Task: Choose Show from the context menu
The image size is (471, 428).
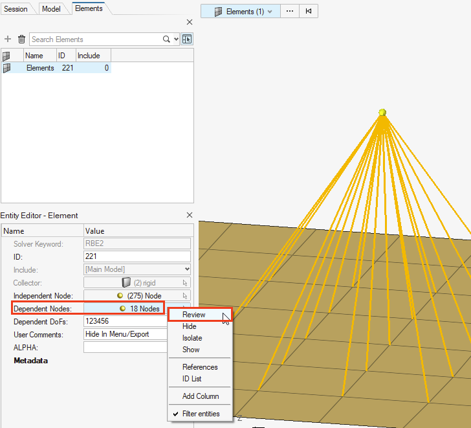Action: (x=191, y=350)
